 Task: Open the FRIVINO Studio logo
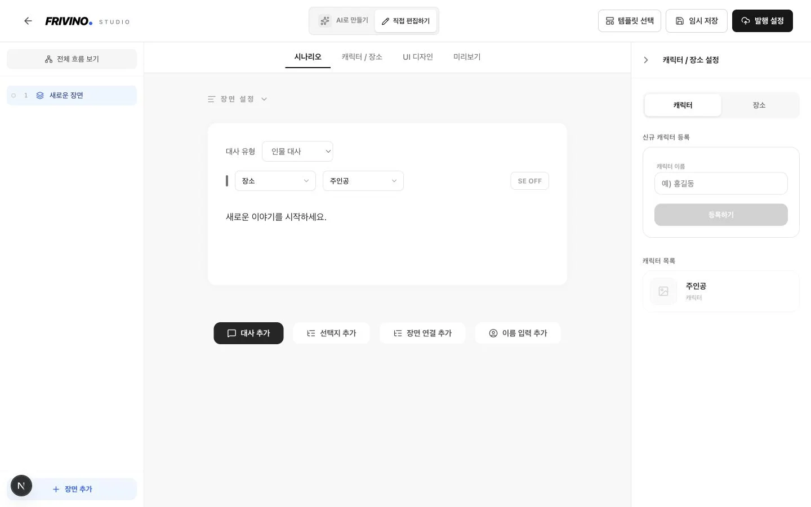[87, 21]
